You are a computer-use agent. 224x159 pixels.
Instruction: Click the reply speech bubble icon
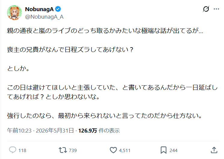13,150
